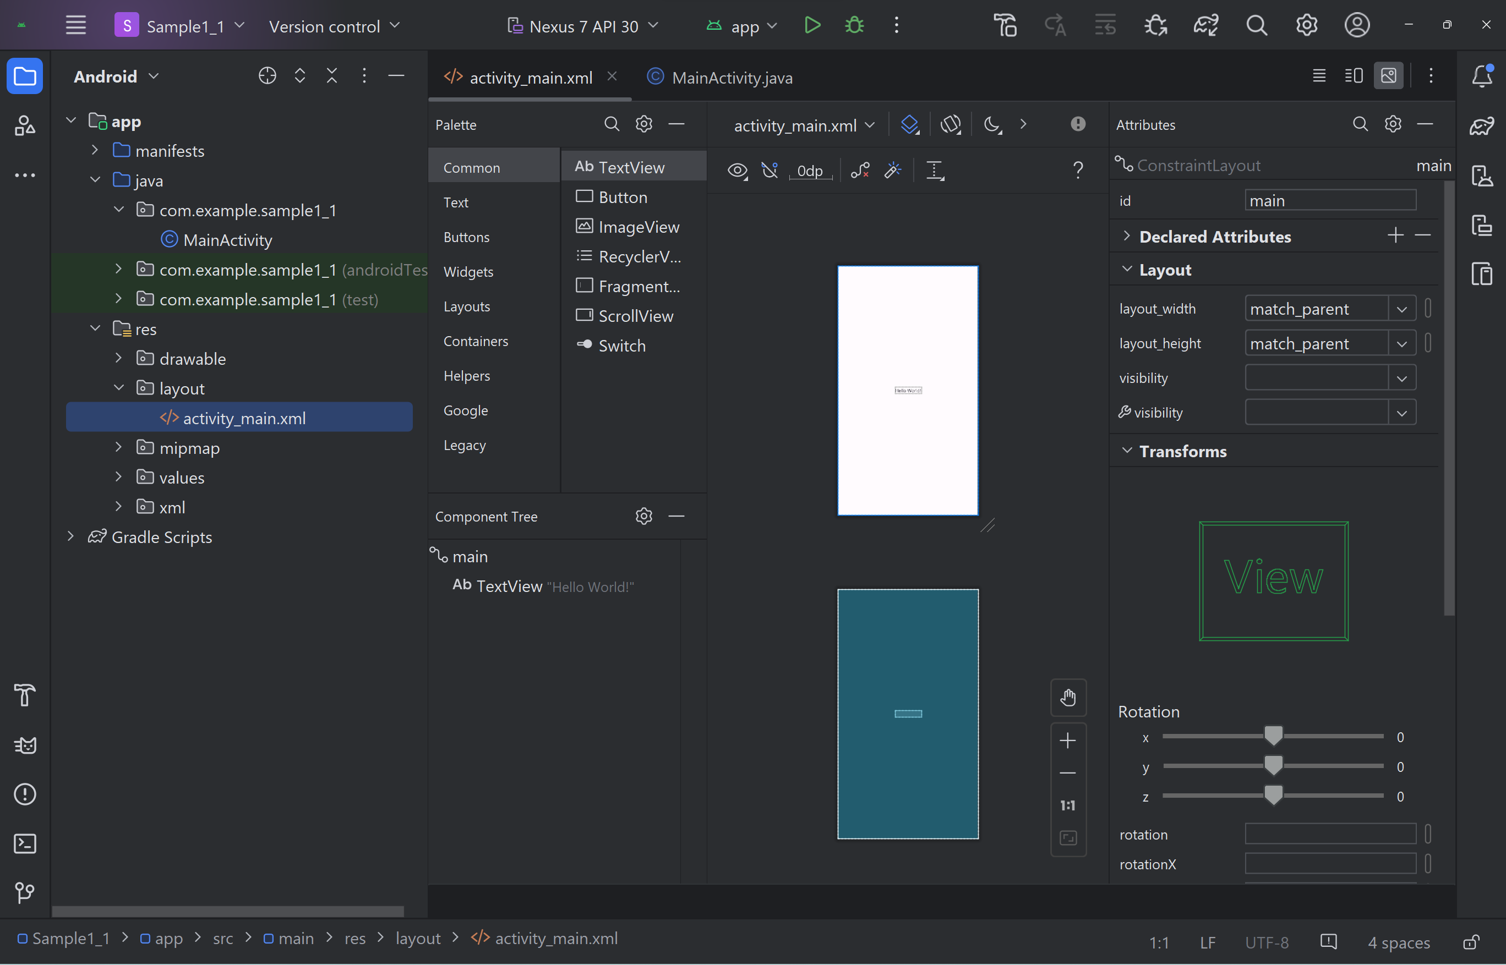
Task: Open the Problems tool window icon
Action: tap(25, 794)
